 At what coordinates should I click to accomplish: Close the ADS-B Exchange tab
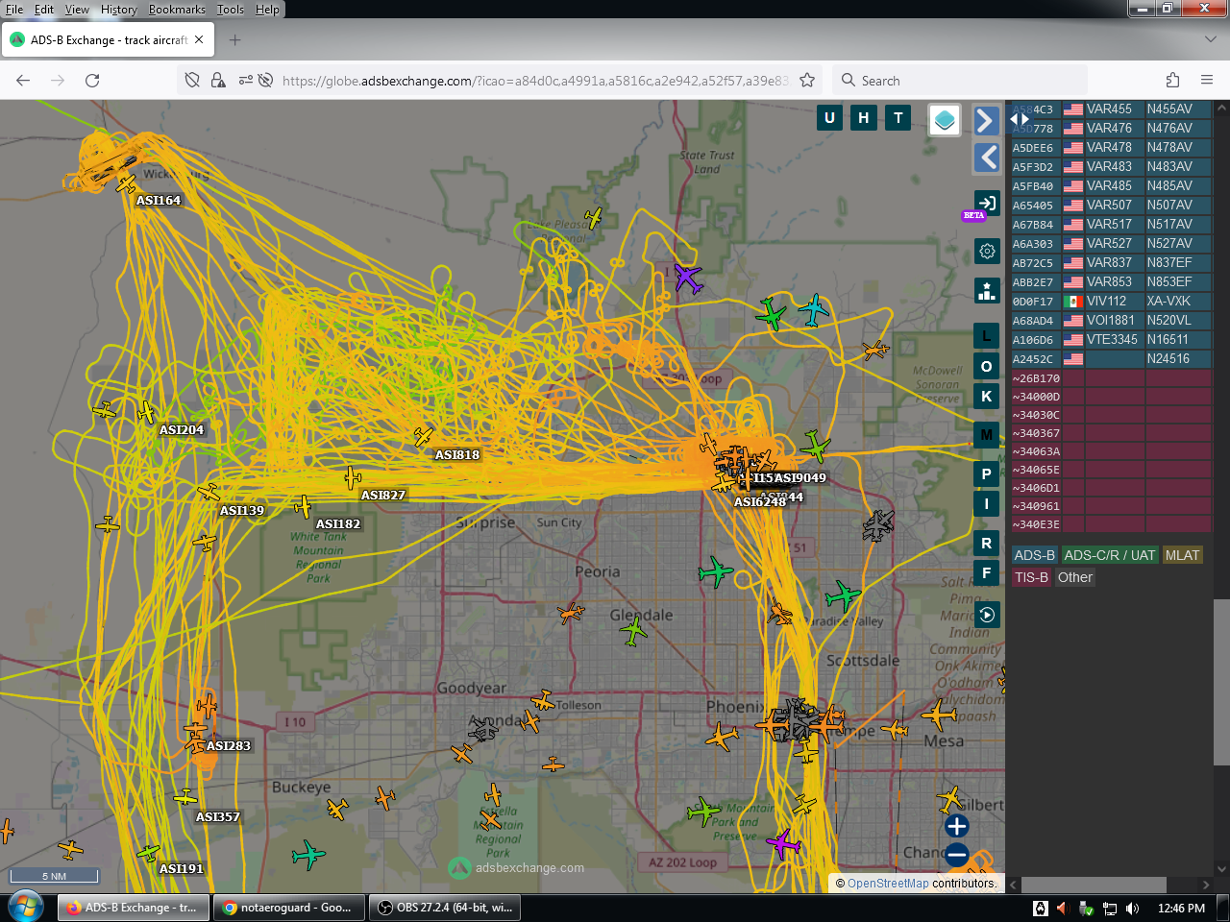click(x=199, y=40)
